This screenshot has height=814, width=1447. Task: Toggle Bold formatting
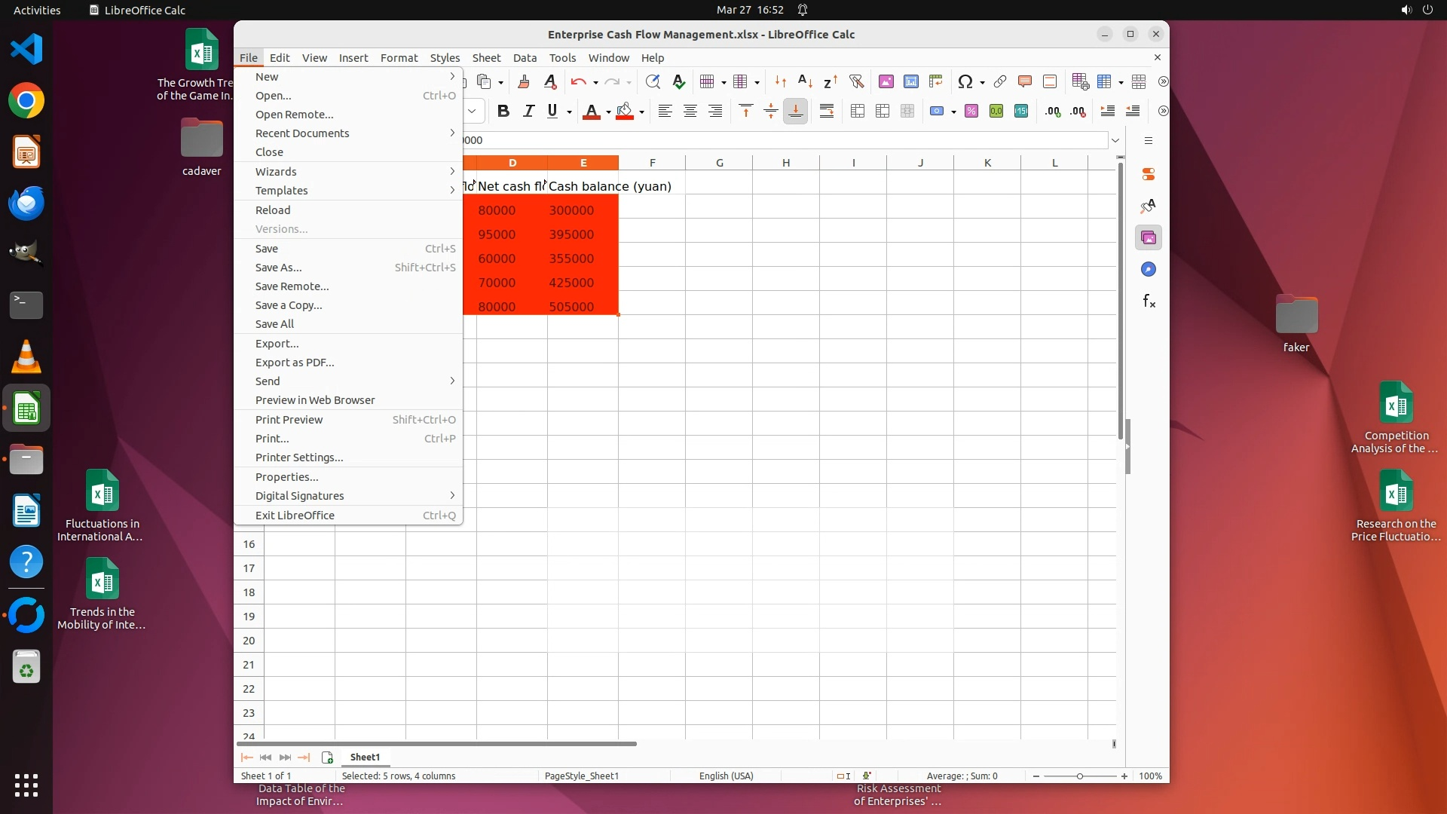point(503,112)
